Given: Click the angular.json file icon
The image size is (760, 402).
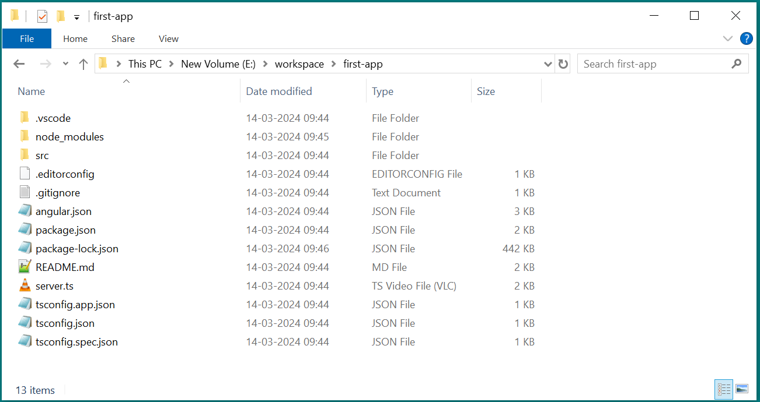Looking at the screenshot, I should point(25,211).
